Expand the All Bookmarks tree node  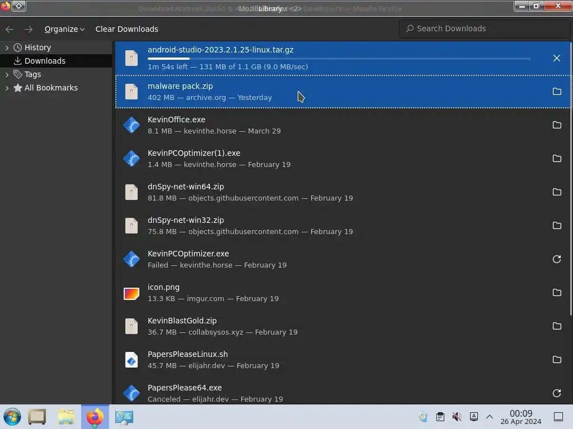click(x=7, y=88)
